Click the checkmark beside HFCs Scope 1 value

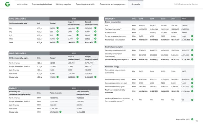[x=58, y=38]
